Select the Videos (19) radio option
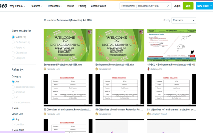 pos(13,37)
